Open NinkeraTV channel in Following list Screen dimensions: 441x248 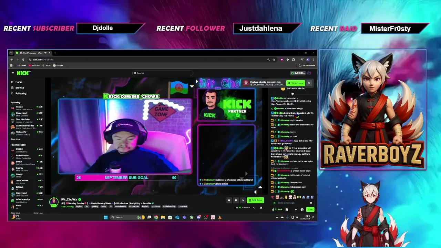pyautogui.click(x=27, y=133)
